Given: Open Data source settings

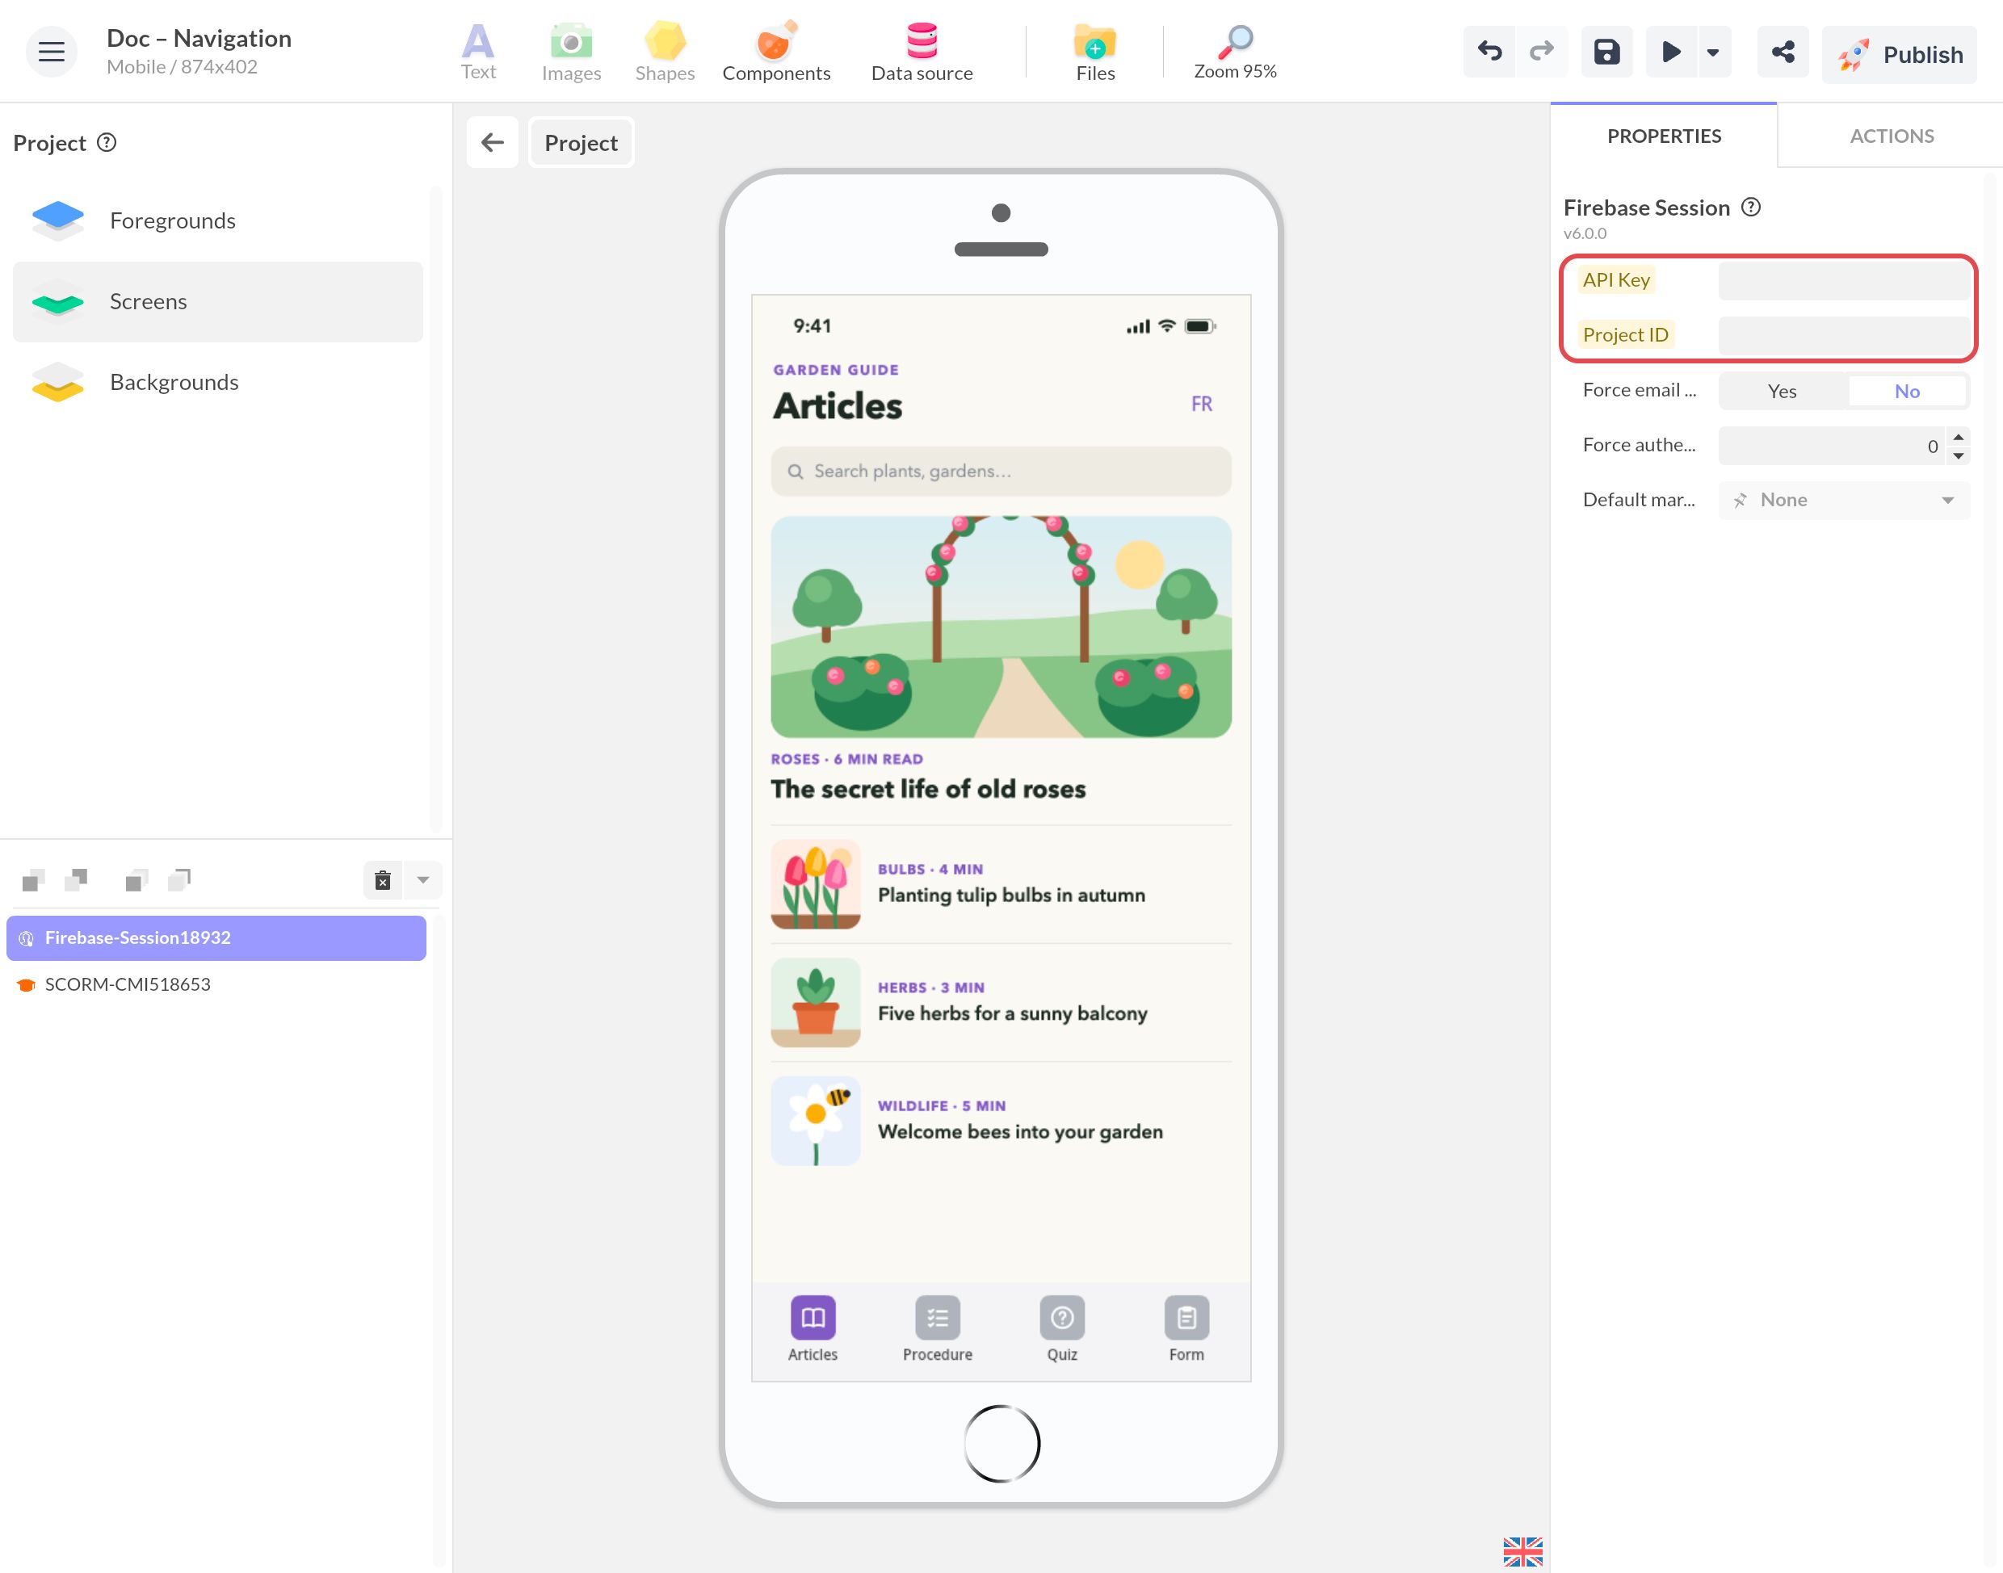Looking at the screenshot, I should pyautogui.click(x=922, y=52).
